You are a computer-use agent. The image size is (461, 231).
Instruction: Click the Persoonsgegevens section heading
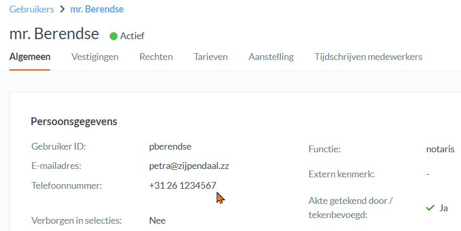click(x=74, y=121)
